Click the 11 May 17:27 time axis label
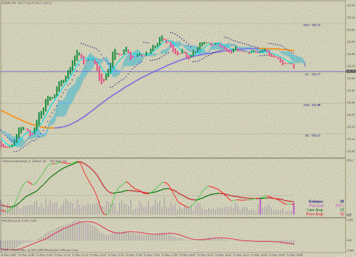This screenshot has width=356, height=257. click(99, 255)
